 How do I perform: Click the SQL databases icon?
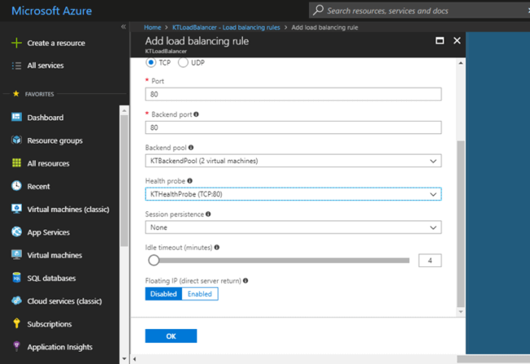[16, 277]
